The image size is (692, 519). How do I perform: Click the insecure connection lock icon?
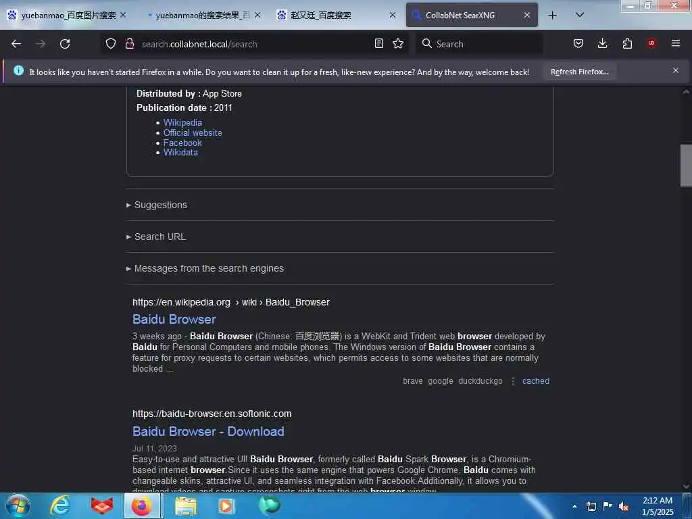tap(129, 43)
